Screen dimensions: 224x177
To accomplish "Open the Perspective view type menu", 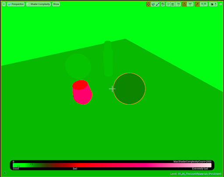I will click(16, 4).
